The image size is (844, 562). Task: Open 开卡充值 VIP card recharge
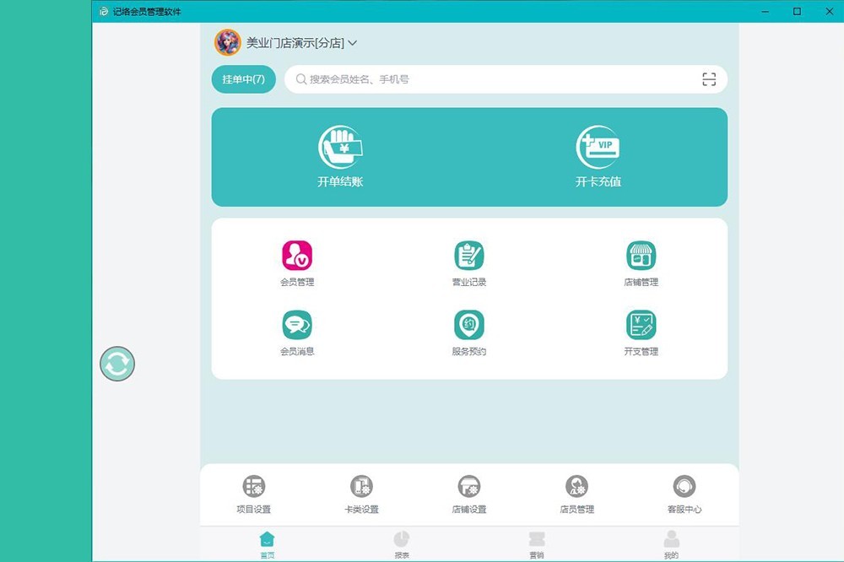click(x=598, y=148)
